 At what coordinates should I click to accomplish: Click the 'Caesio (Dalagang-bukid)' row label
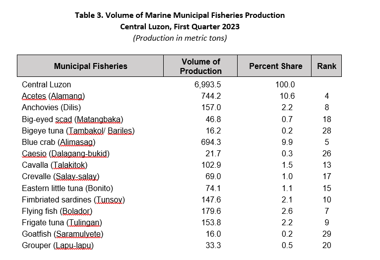[65, 154]
